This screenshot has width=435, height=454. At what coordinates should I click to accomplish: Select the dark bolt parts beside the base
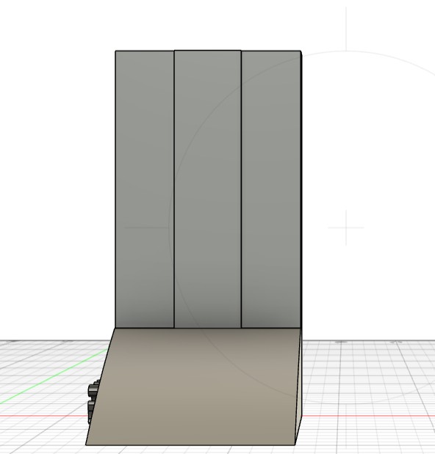tap(93, 399)
